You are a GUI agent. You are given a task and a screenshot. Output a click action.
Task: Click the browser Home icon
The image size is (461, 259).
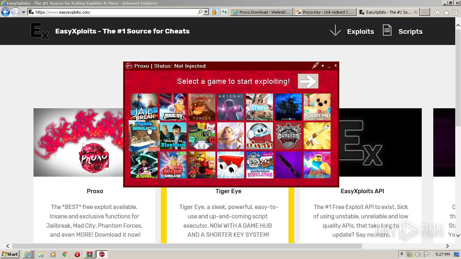point(437,13)
